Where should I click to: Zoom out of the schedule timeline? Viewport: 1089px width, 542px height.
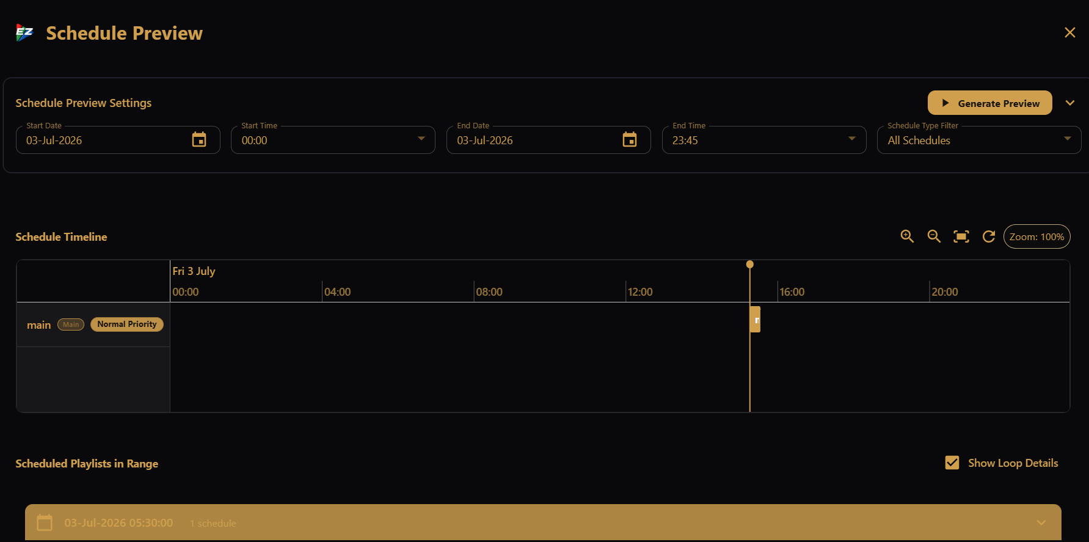(x=934, y=236)
